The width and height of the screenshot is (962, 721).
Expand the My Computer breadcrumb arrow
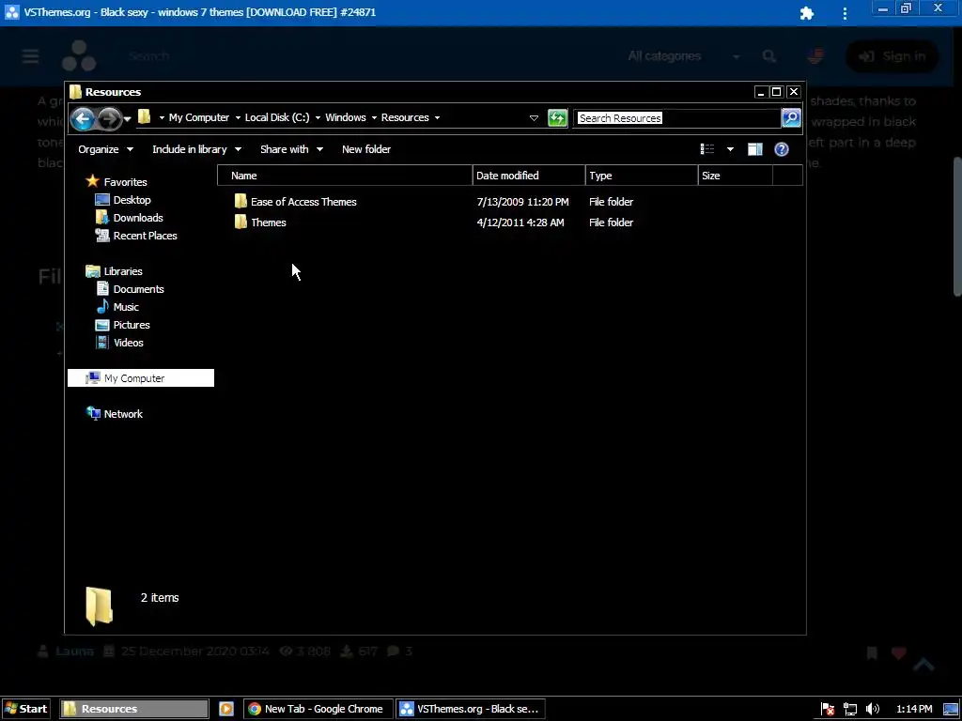(x=238, y=117)
